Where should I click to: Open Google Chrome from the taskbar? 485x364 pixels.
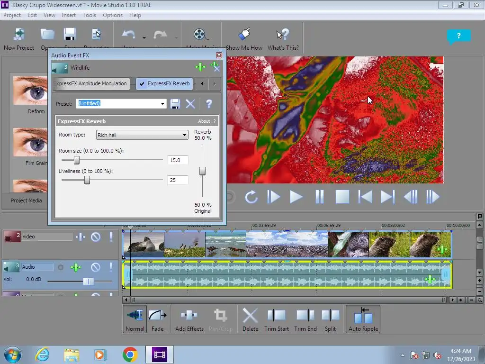click(x=130, y=355)
